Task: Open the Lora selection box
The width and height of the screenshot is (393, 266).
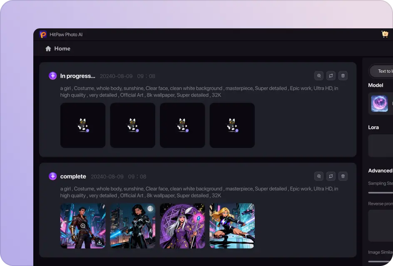Action: (x=381, y=145)
